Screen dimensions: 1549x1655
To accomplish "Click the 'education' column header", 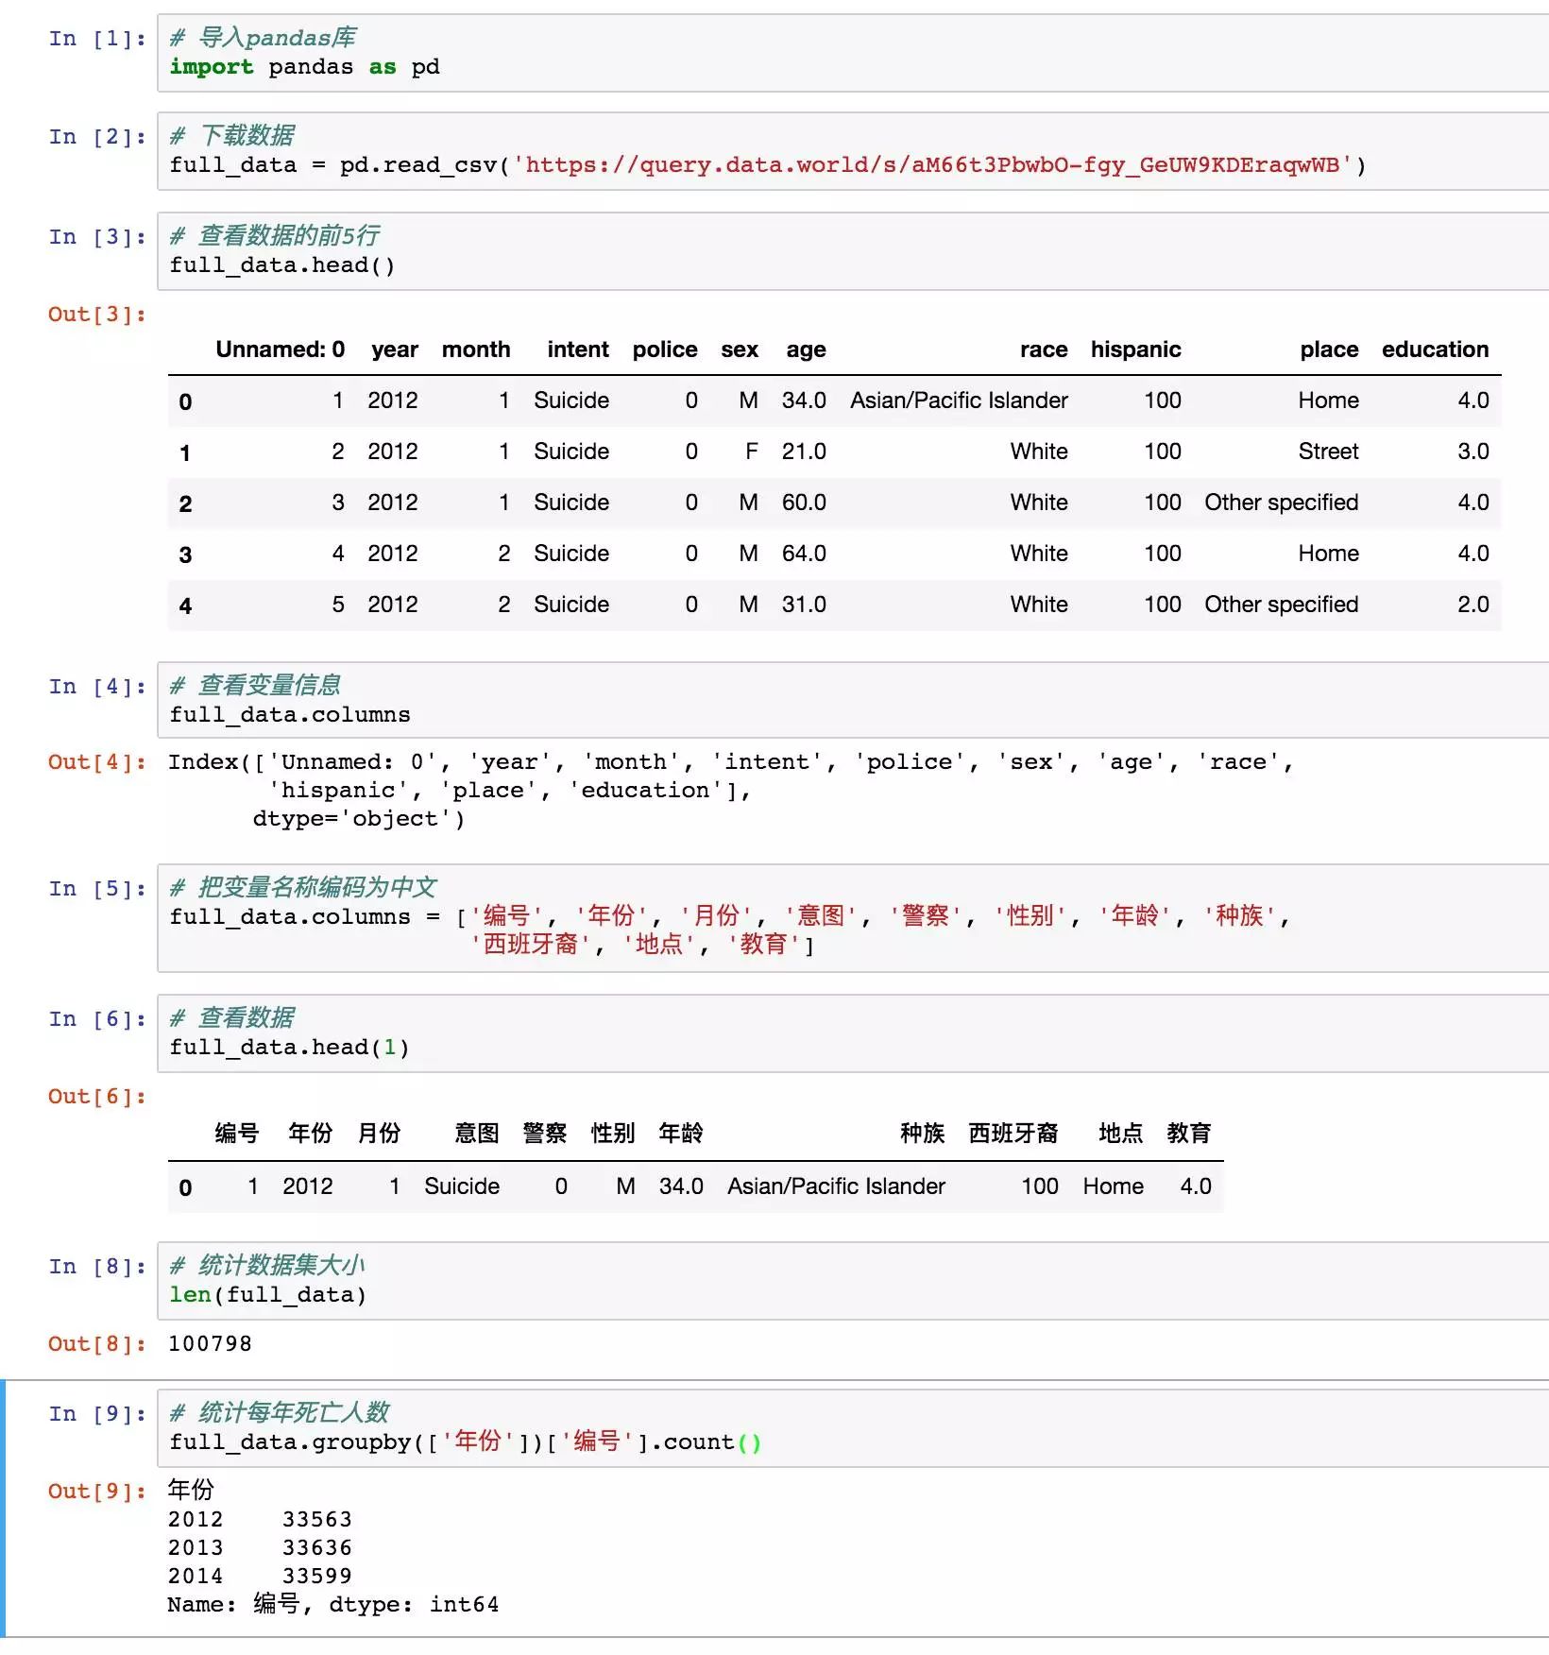I will pos(1436,350).
